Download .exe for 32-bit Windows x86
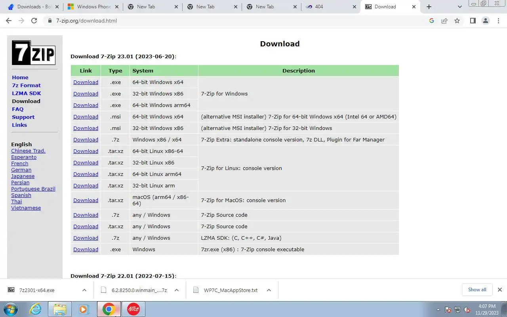Image resolution: width=507 pixels, height=317 pixels. click(x=86, y=94)
